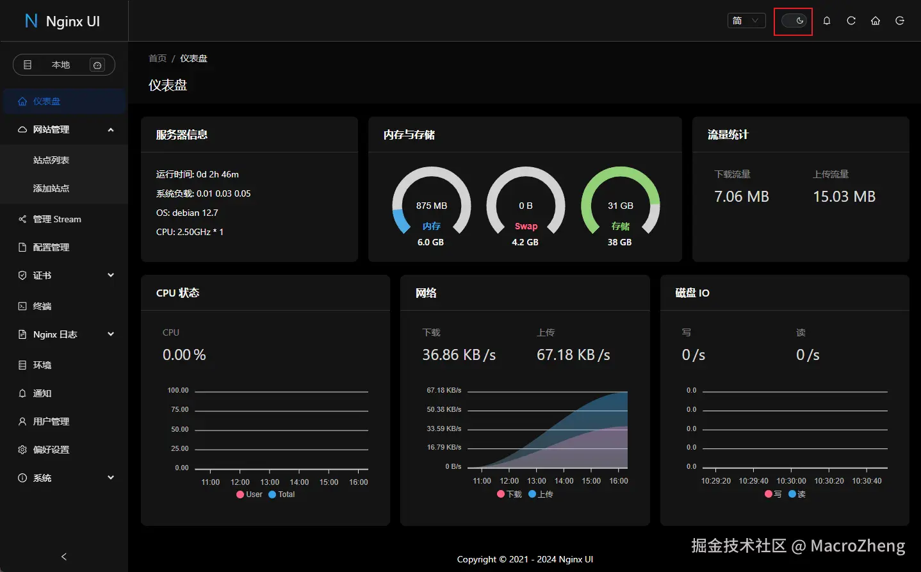921x572 pixels.
Task: Toggle the dark mode switch
Action: point(794,21)
